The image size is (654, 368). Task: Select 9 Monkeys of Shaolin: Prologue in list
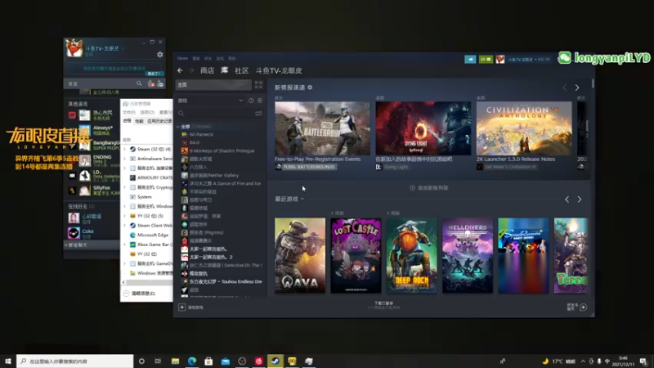pyautogui.click(x=222, y=150)
